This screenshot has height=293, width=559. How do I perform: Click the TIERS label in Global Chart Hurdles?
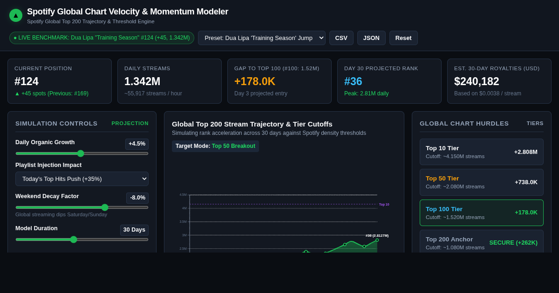[x=535, y=123]
